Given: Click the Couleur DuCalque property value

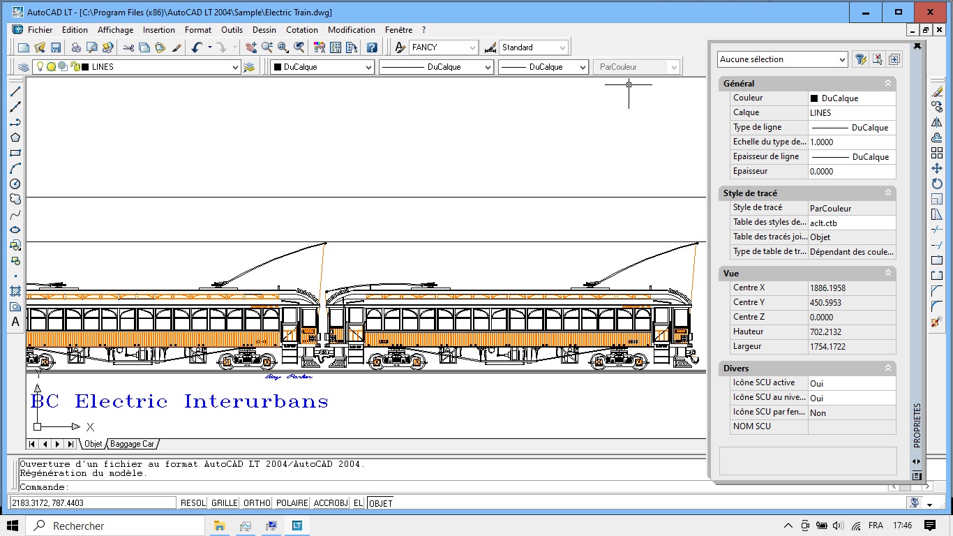Looking at the screenshot, I should [851, 98].
